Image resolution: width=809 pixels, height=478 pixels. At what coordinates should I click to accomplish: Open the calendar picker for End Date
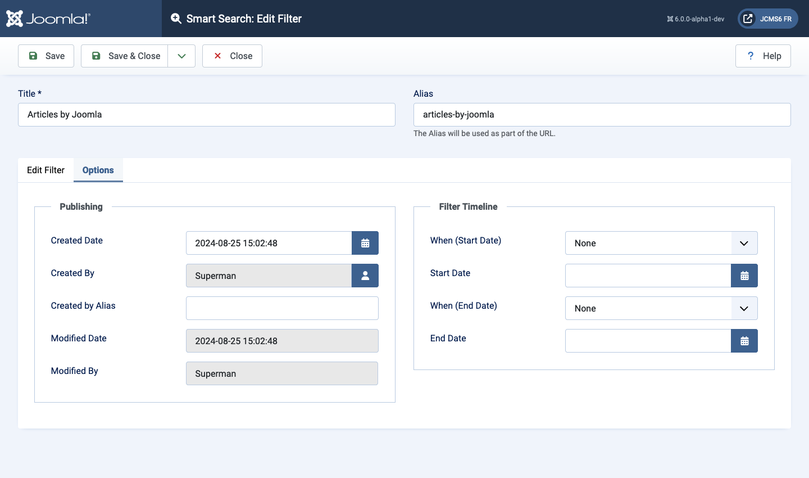pyautogui.click(x=744, y=341)
